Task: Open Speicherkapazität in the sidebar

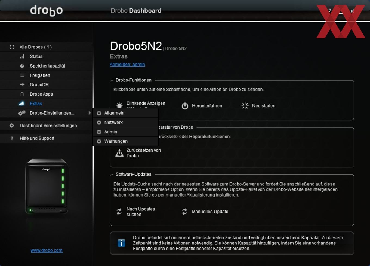Action: pos(46,66)
